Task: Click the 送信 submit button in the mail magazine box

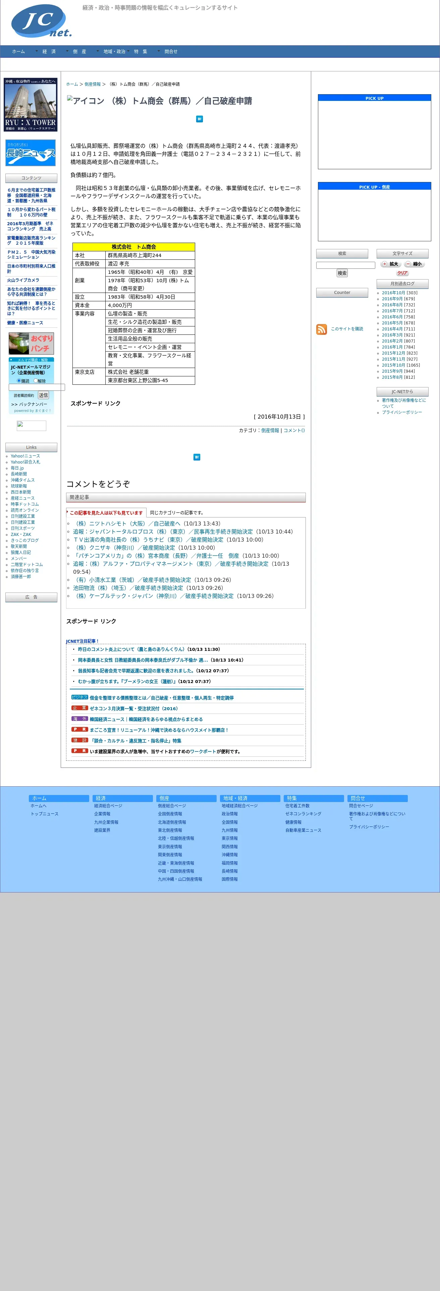Action: click(x=44, y=395)
